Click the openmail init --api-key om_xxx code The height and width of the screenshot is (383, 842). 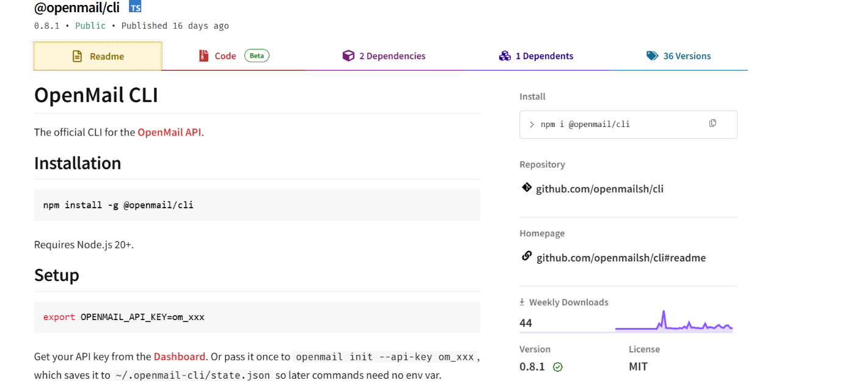click(x=385, y=357)
